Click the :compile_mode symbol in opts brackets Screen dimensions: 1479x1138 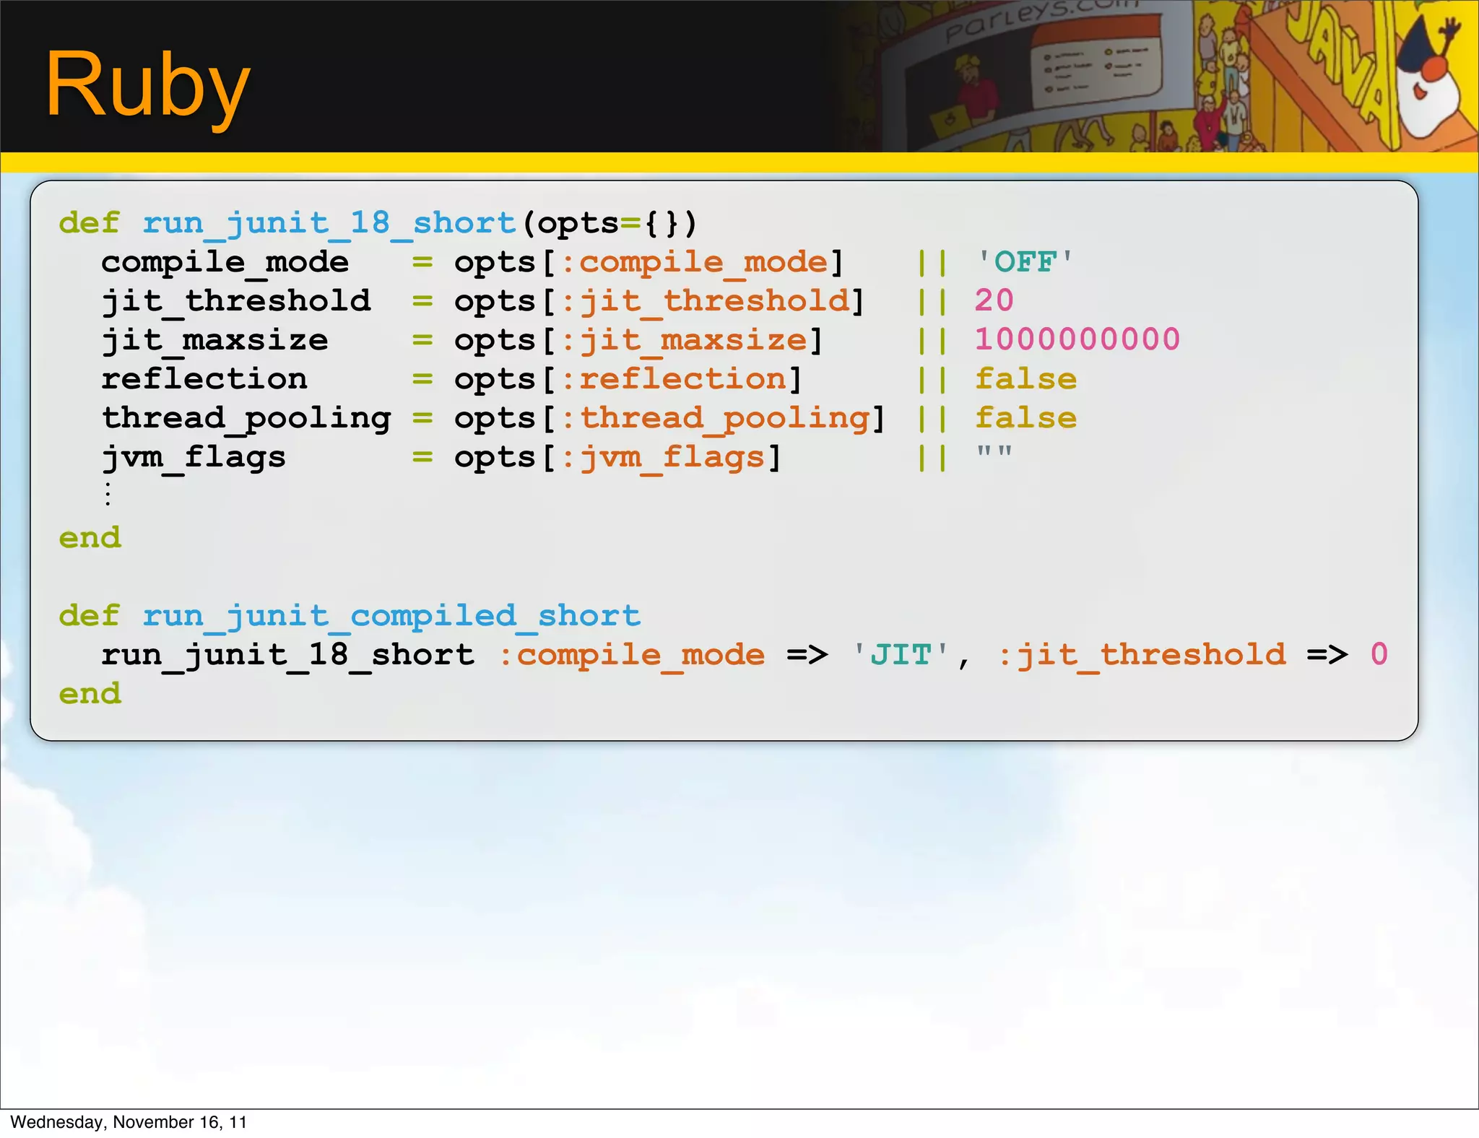coord(694,261)
